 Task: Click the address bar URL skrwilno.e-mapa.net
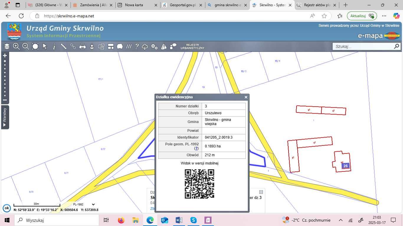[69, 16]
